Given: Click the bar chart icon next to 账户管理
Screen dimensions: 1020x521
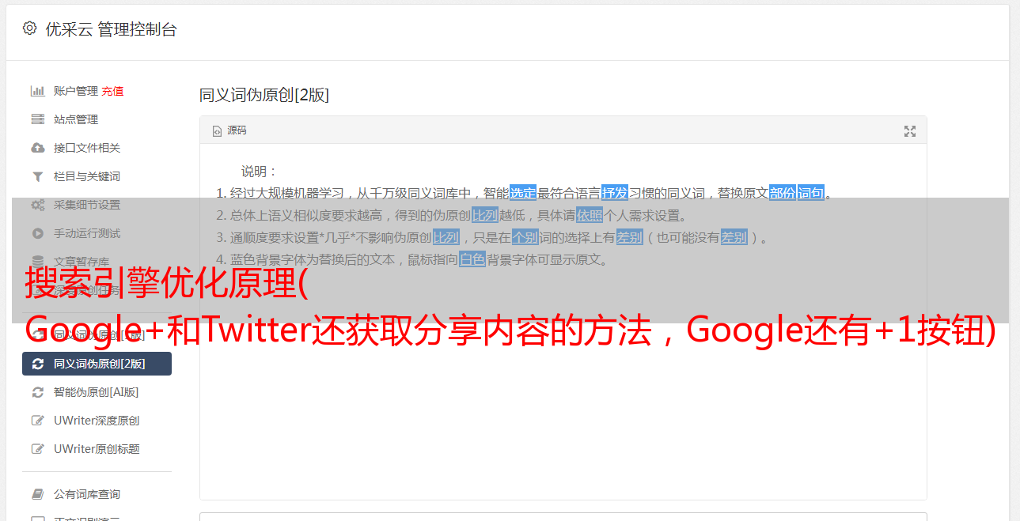Looking at the screenshot, I should tap(37, 91).
